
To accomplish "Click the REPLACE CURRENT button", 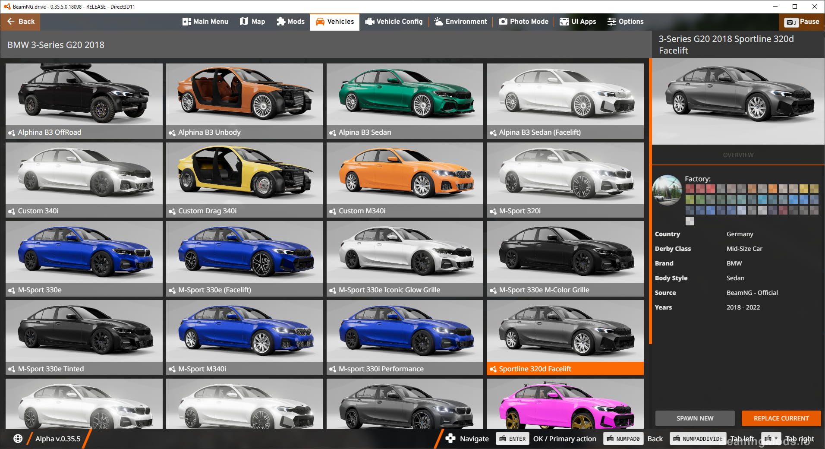I will [x=781, y=418].
